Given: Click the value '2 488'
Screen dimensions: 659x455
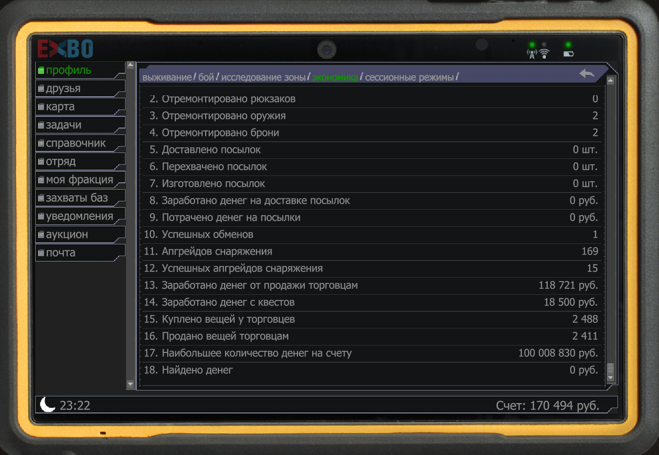Looking at the screenshot, I should tap(585, 319).
